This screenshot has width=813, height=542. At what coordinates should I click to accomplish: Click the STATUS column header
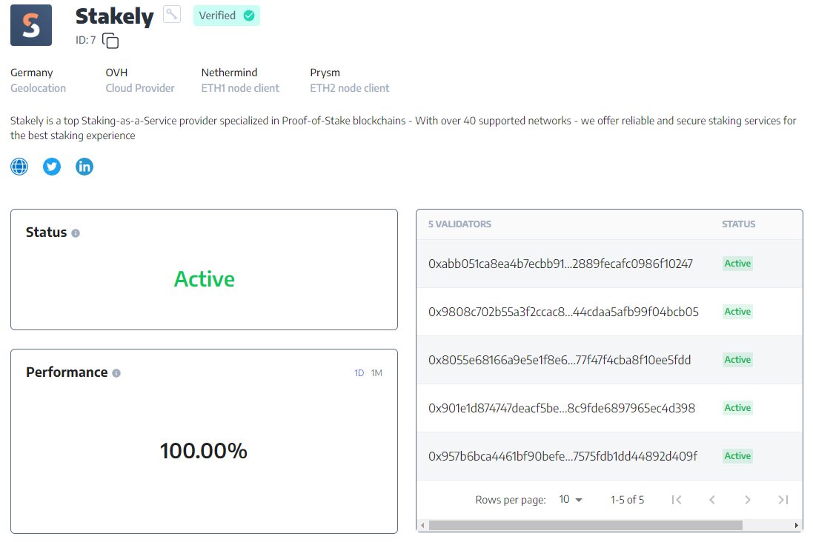click(x=738, y=224)
